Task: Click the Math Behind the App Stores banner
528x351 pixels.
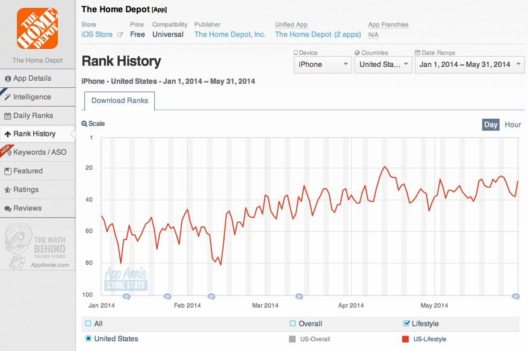Action: 37,246
